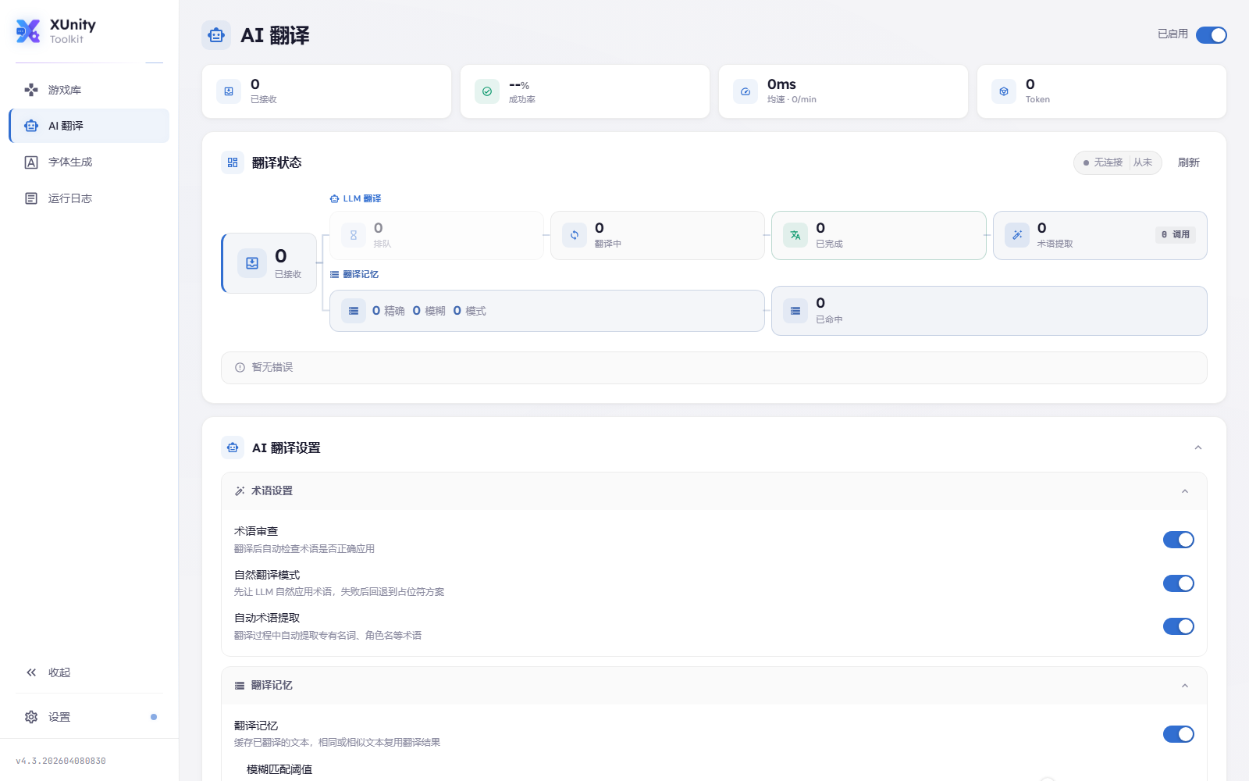This screenshot has width=1249, height=781.
Task: Click the 已完成 completed card
Action: click(879, 235)
